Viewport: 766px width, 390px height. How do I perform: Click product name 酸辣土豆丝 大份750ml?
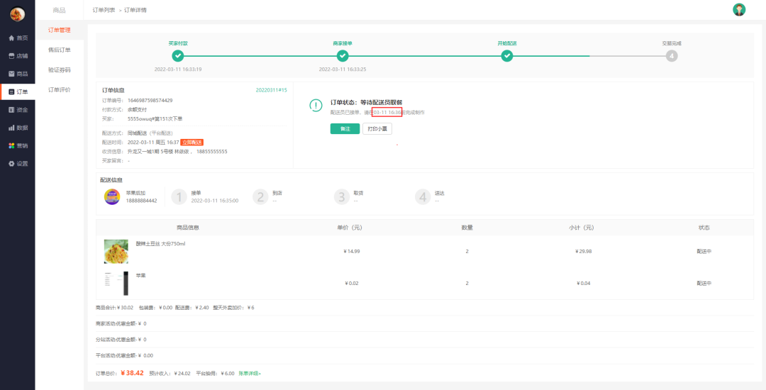click(x=161, y=243)
